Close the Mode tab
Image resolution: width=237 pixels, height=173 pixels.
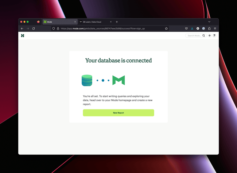[75, 22]
